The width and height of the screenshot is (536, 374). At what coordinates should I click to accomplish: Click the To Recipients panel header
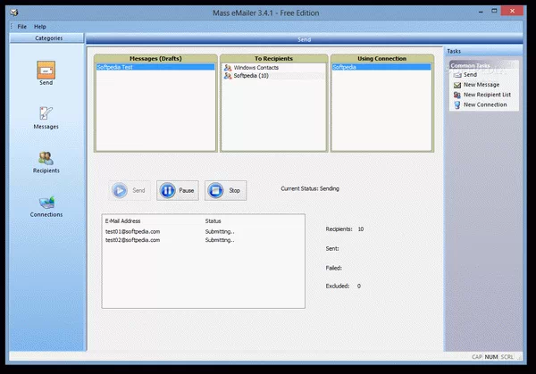(273, 58)
